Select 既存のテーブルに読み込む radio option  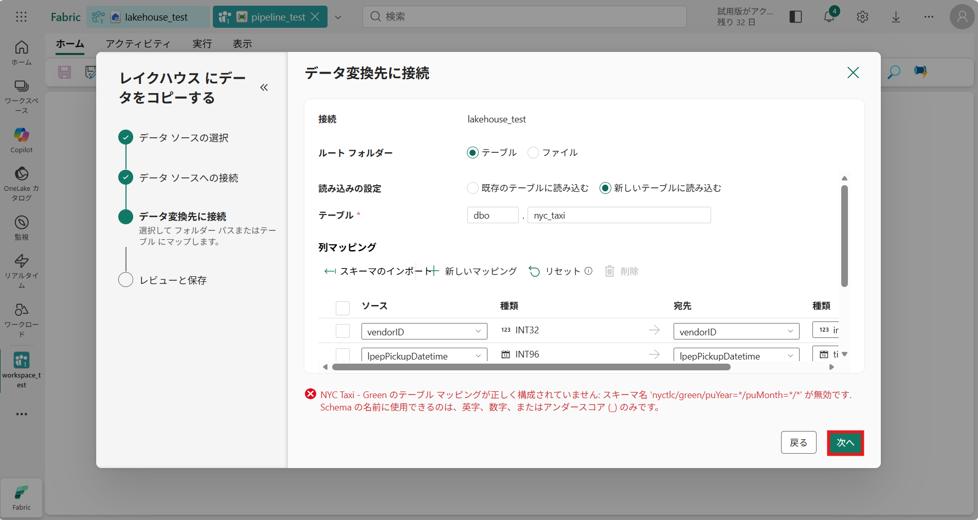(473, 188)
